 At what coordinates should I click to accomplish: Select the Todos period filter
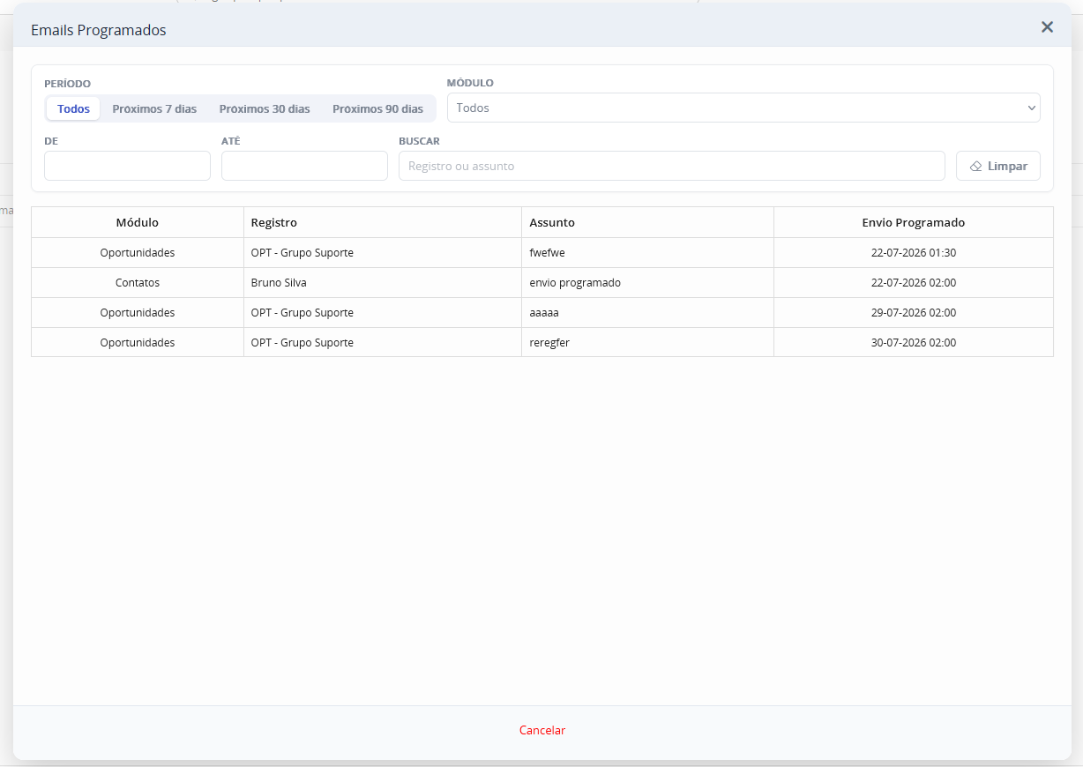(74, 109)
